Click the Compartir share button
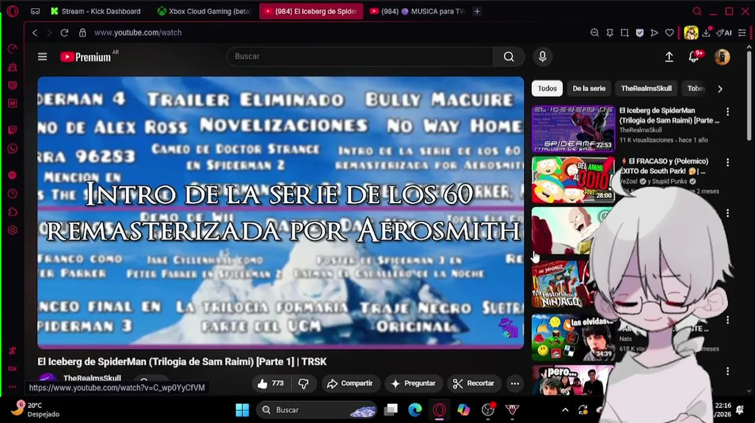The width and height of the screenshot is (755, 423). tap(350, 383)
